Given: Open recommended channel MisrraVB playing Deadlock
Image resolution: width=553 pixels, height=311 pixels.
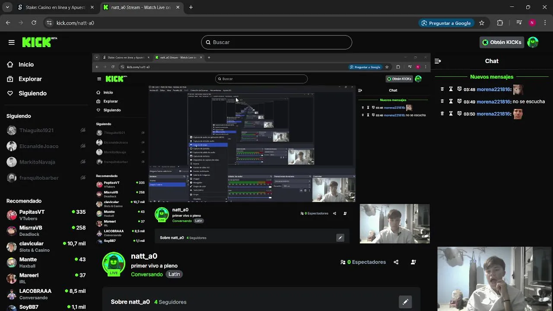Looking at the screenshot, I should pyautogui.click(x=46, y=231).
